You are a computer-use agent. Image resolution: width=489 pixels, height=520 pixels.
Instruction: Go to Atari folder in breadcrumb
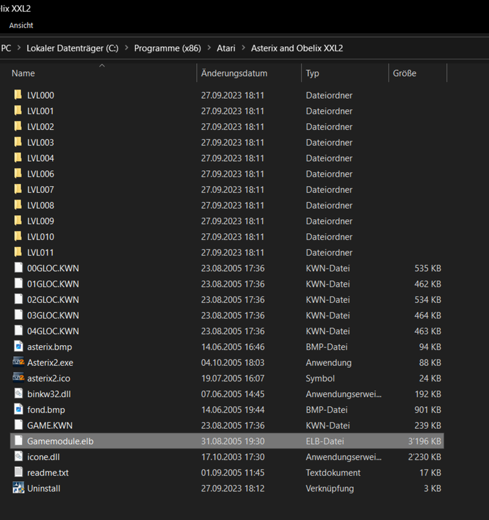(226, 48)
